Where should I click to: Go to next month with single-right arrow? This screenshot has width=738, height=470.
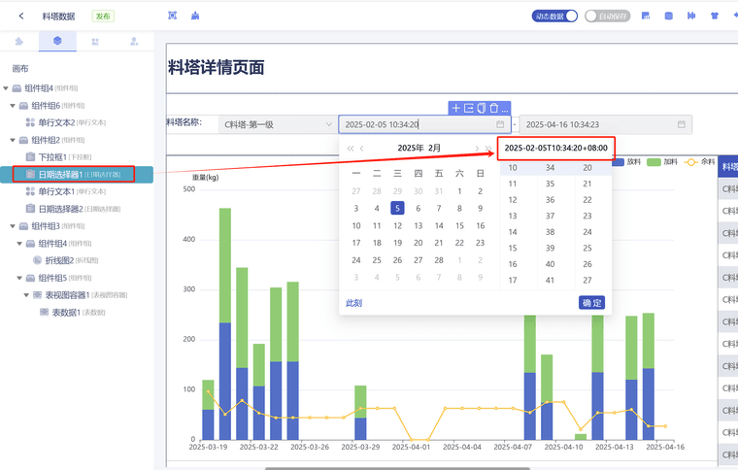tap(477, 149)
